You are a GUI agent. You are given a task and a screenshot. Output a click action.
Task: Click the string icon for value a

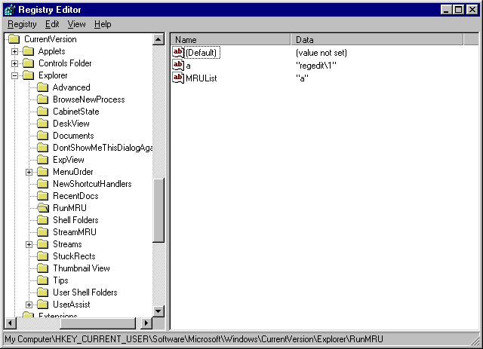tap(178, 66)
